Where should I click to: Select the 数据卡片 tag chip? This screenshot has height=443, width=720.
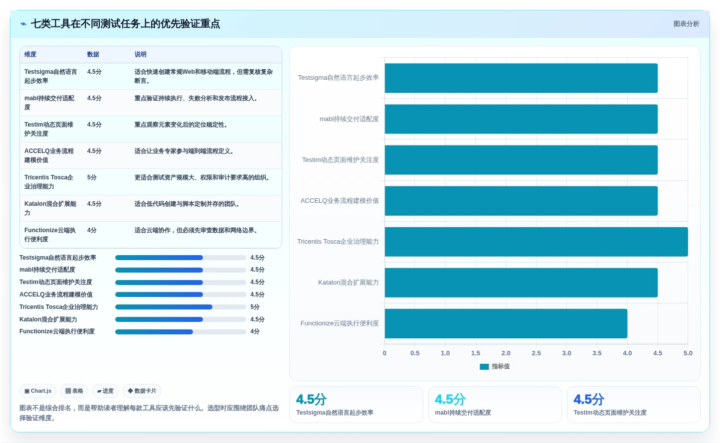142,391
